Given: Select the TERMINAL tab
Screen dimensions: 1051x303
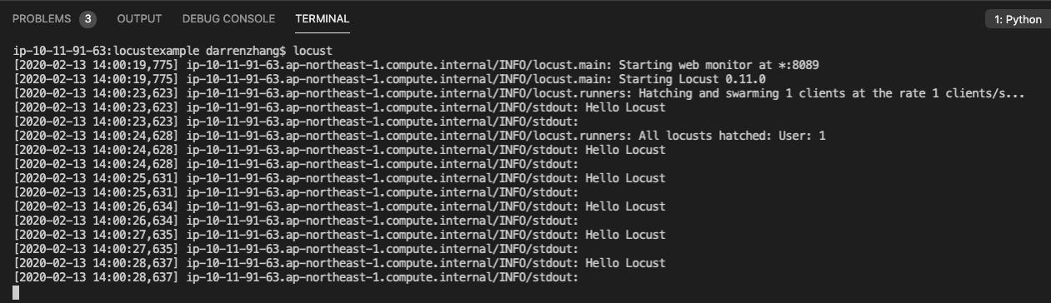Looking at the screenshot, I should pyautogui.click(x=322, y=18).
